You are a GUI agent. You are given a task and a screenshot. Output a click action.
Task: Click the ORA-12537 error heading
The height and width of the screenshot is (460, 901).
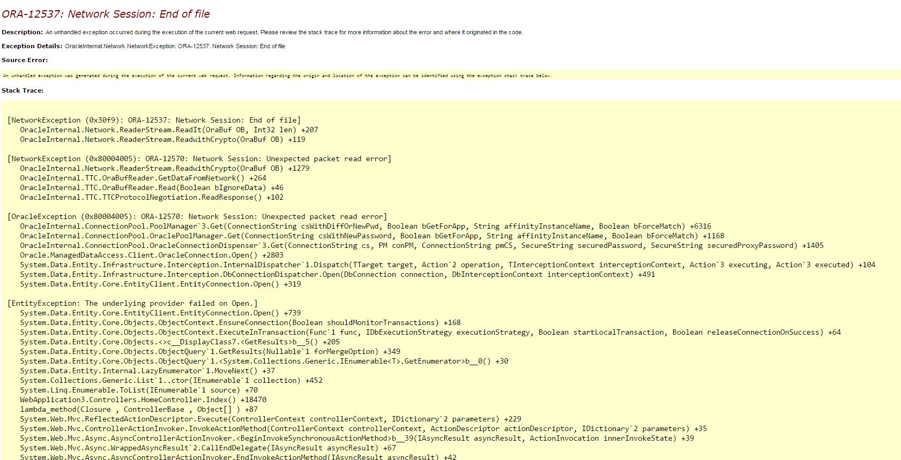coord(106,14)
